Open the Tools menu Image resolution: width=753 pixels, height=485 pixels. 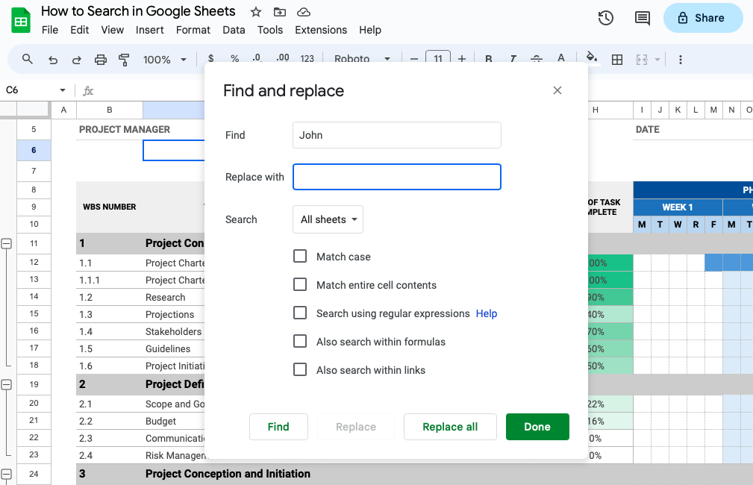pos(270,30)
